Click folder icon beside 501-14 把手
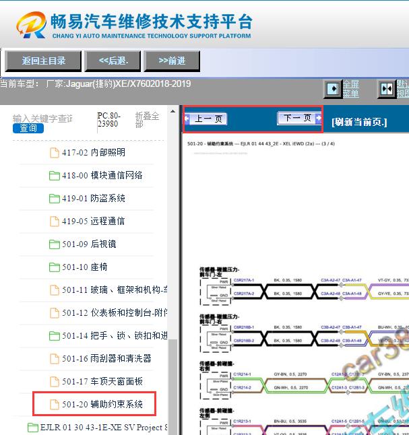409x435 pixels. coord(55,336)
